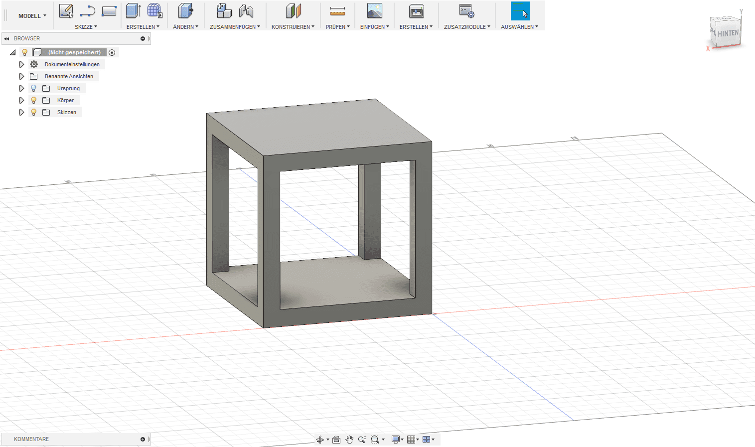
Task: Activate the radio button beside (Nicht gespeichert)
Action: pyautogui.click(x=112, y=52)
